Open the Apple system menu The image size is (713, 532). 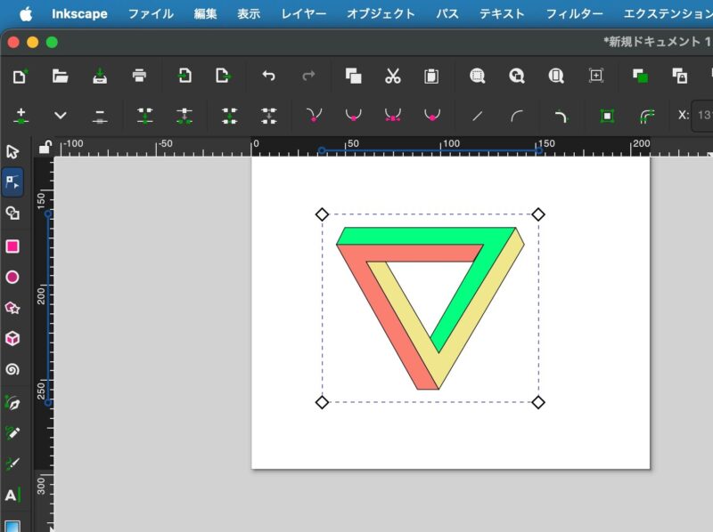[x=25, y=13]
